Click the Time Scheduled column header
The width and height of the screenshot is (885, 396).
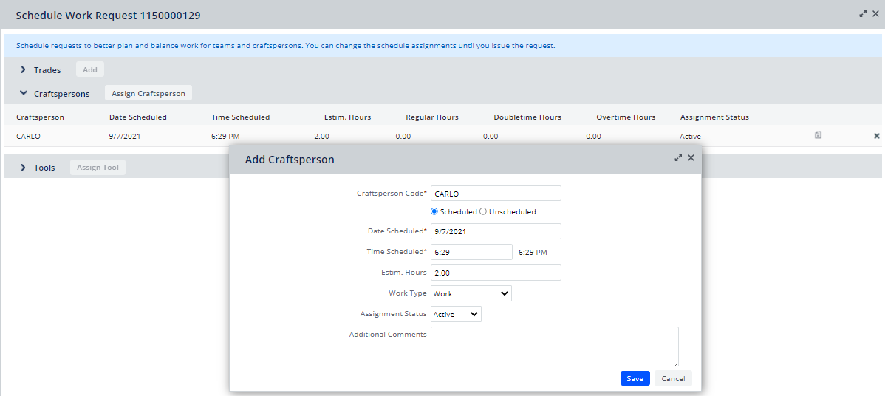[x=240, y=117]
